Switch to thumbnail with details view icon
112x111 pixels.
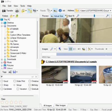[x=79, y=49]
